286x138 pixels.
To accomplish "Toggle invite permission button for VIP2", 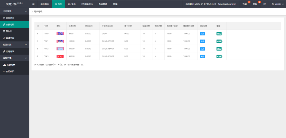I will click(202, 49).
